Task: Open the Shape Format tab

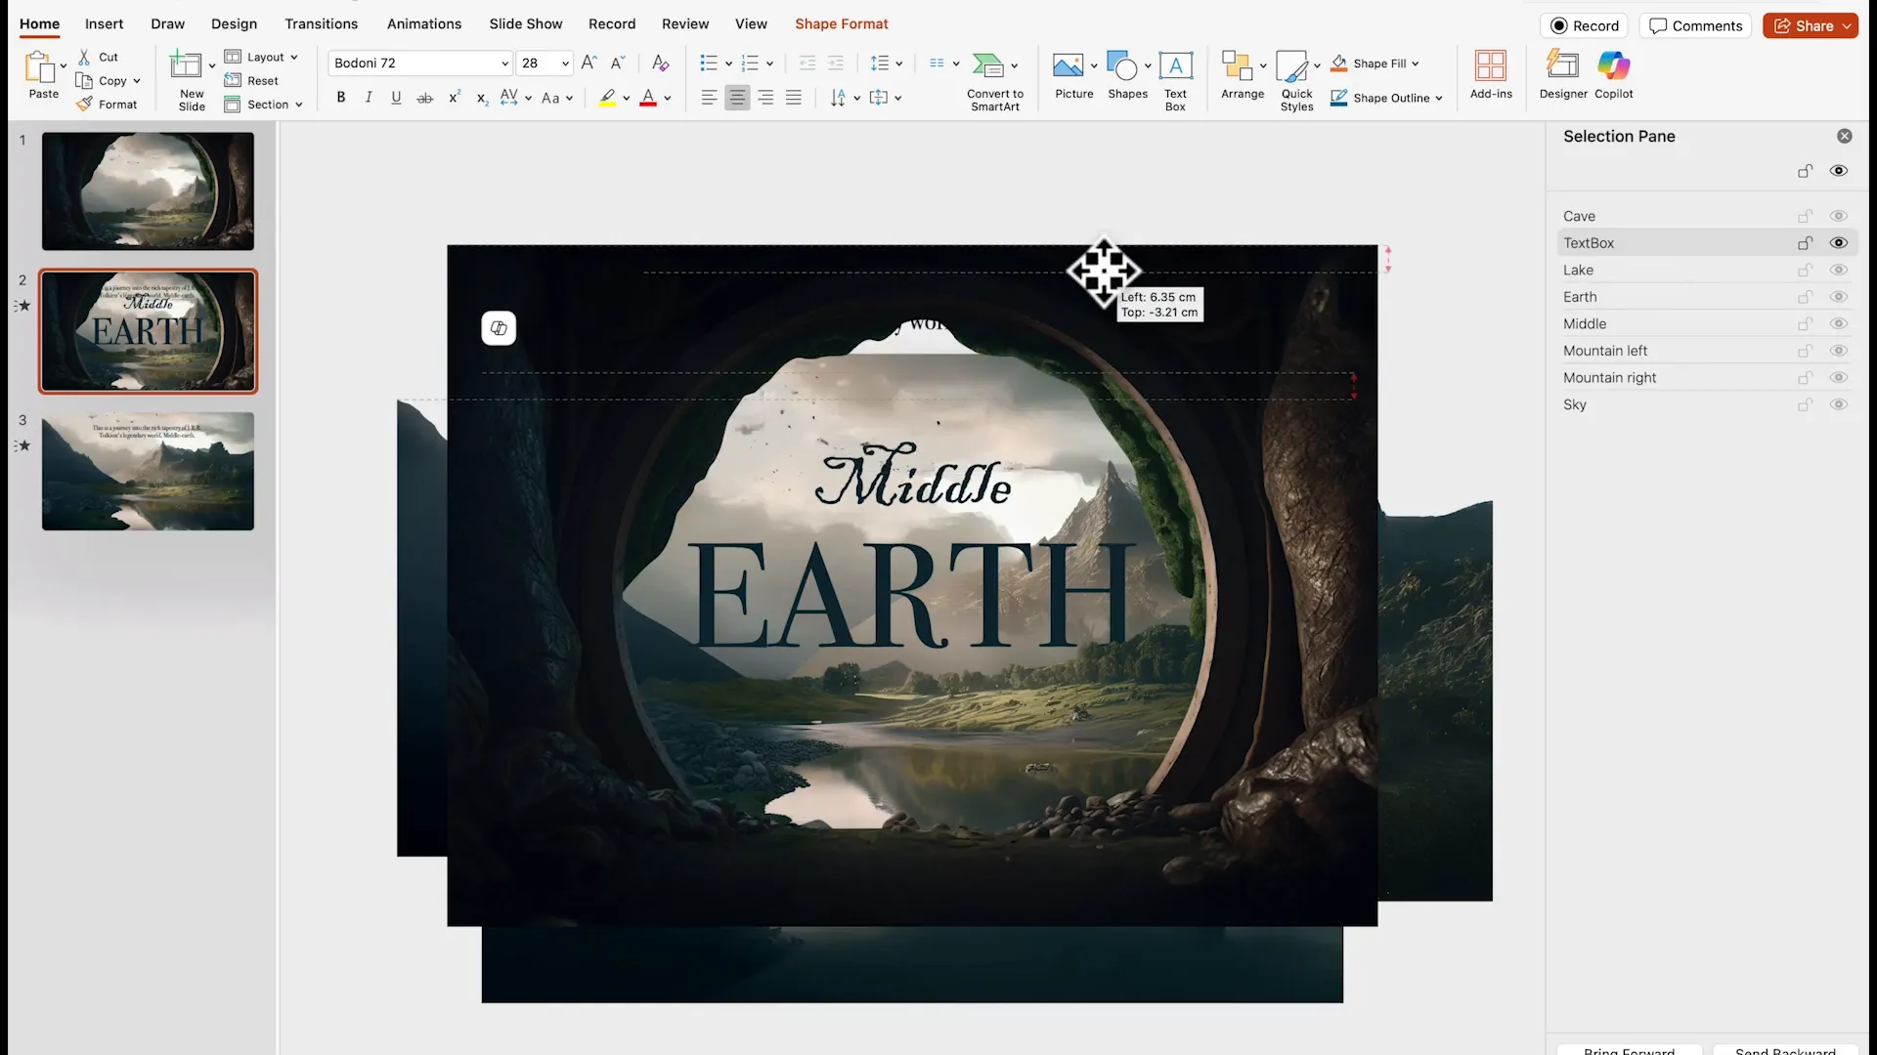Action: (841, 23)
